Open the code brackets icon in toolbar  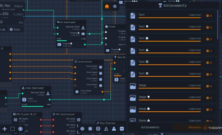pos(122,129)
